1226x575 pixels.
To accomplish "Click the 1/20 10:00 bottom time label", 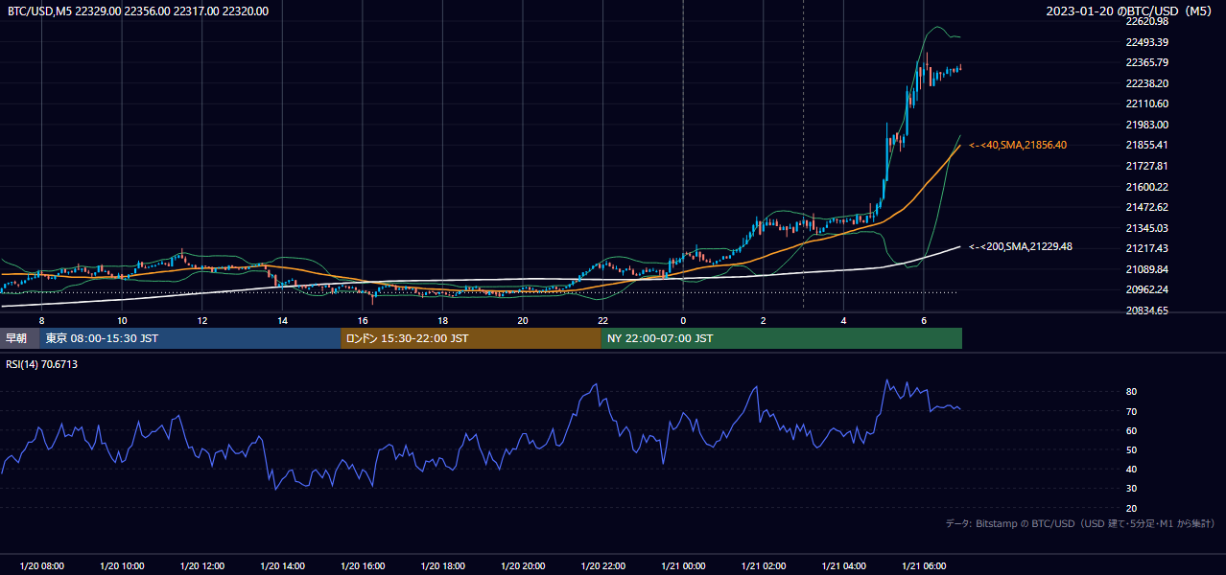I will 122,566.
